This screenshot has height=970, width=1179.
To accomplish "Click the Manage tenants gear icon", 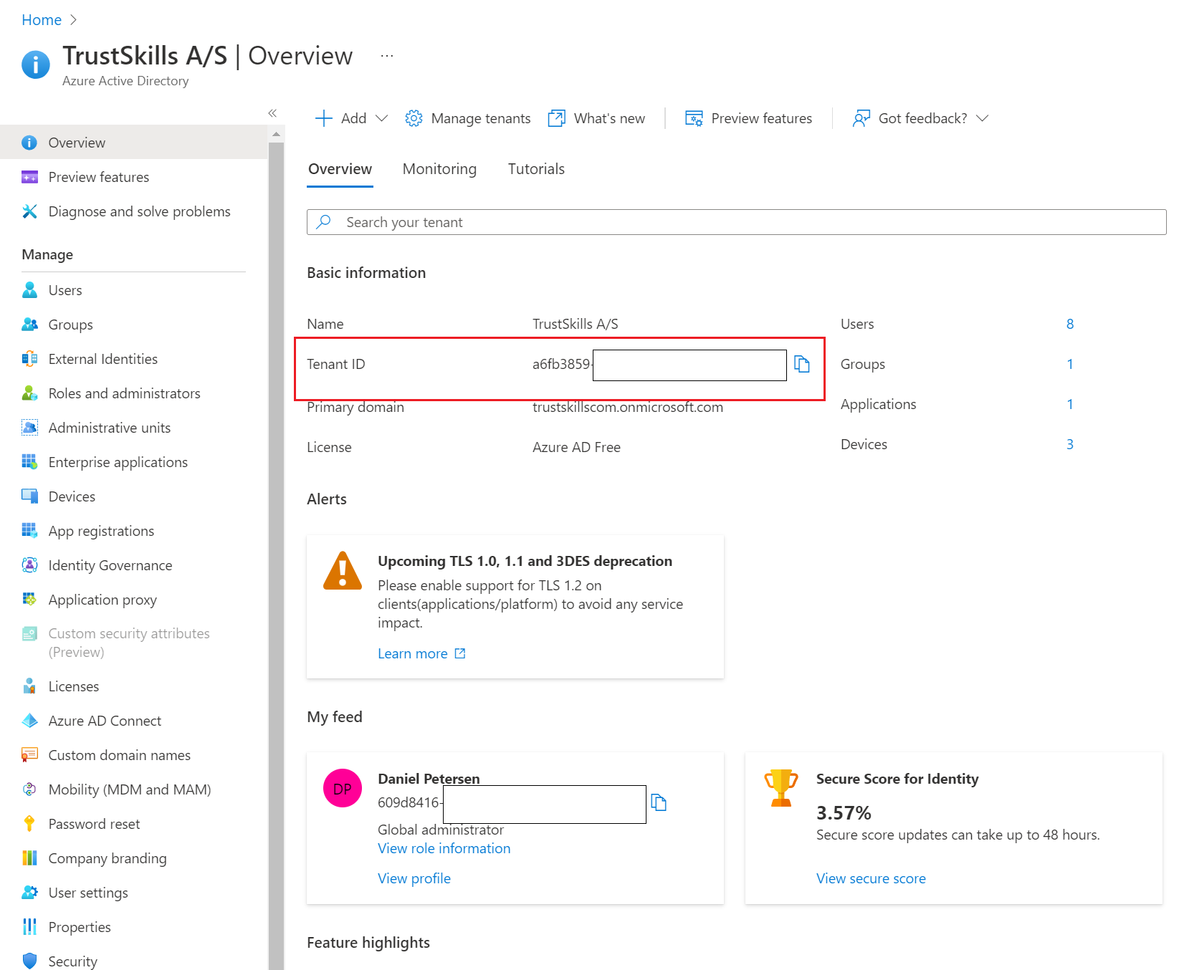I will [x=414, y=118].
